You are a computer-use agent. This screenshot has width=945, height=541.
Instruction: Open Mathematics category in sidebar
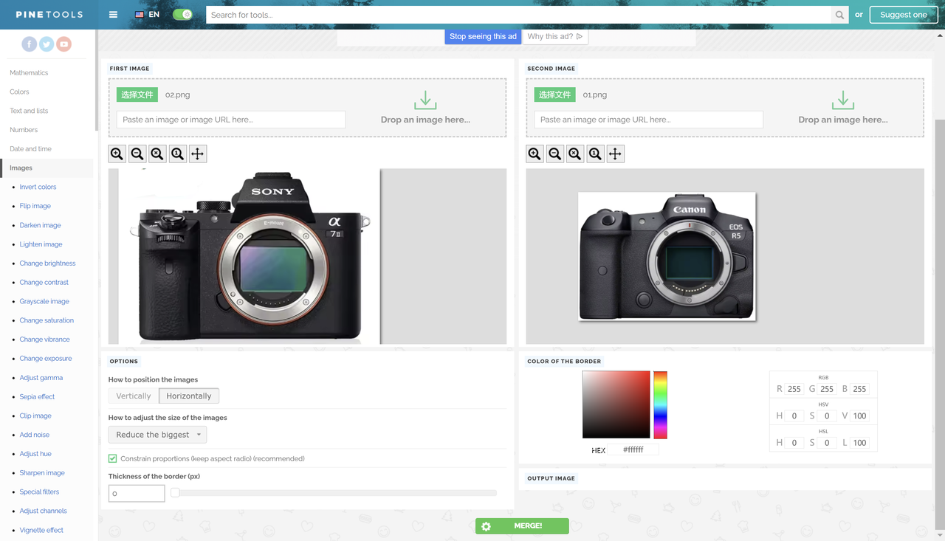tap(29, 72)
